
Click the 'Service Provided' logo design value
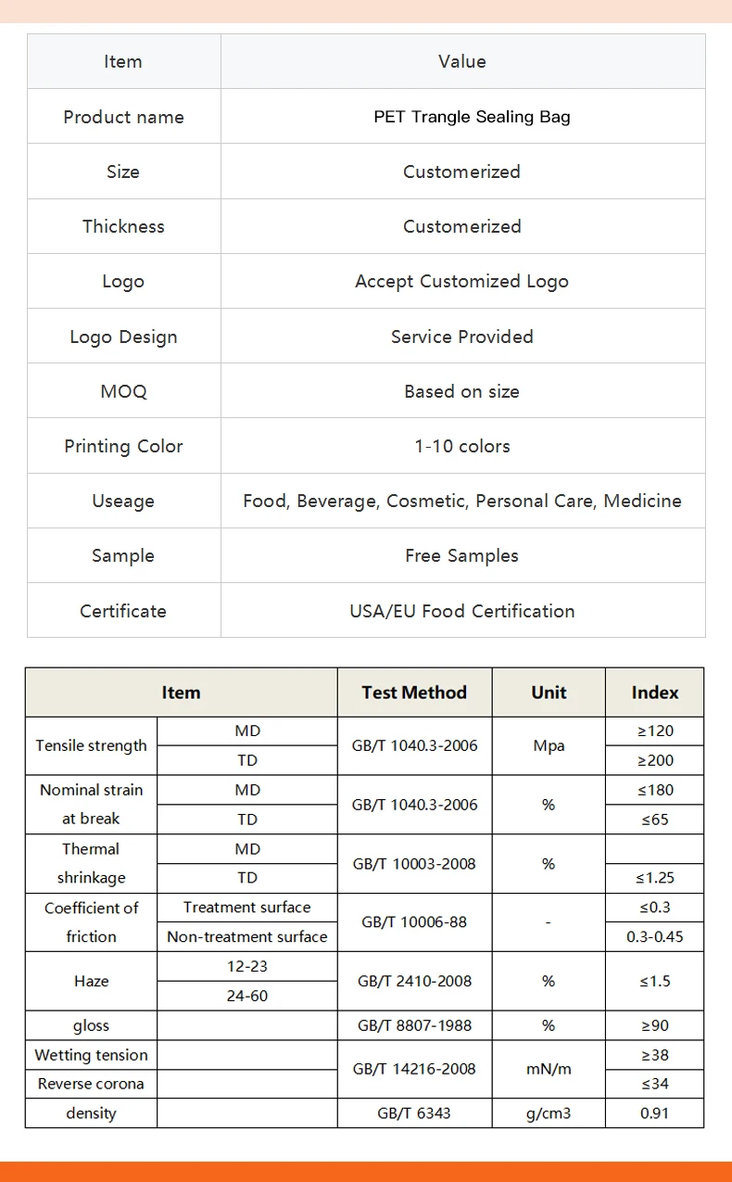tap(462, 337)
